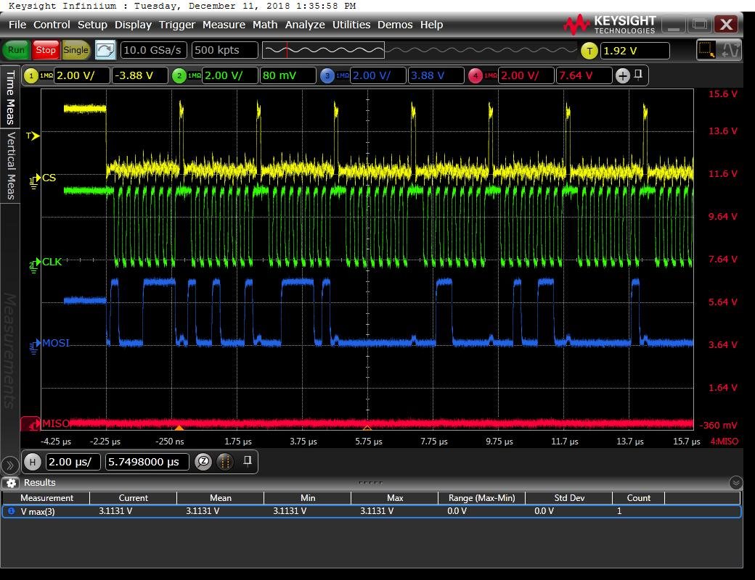The height and width of the screenshot is (580, 755).
Task: Collapse the Results panel chevron
Action: tap(735, 483)
